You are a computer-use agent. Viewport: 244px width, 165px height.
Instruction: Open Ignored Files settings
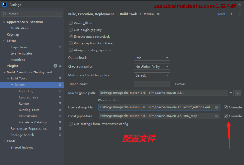point(28,97)
